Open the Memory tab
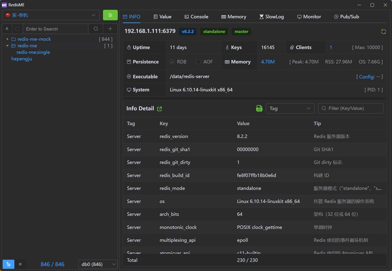This screenshot has height=271, width=392. 234,17
